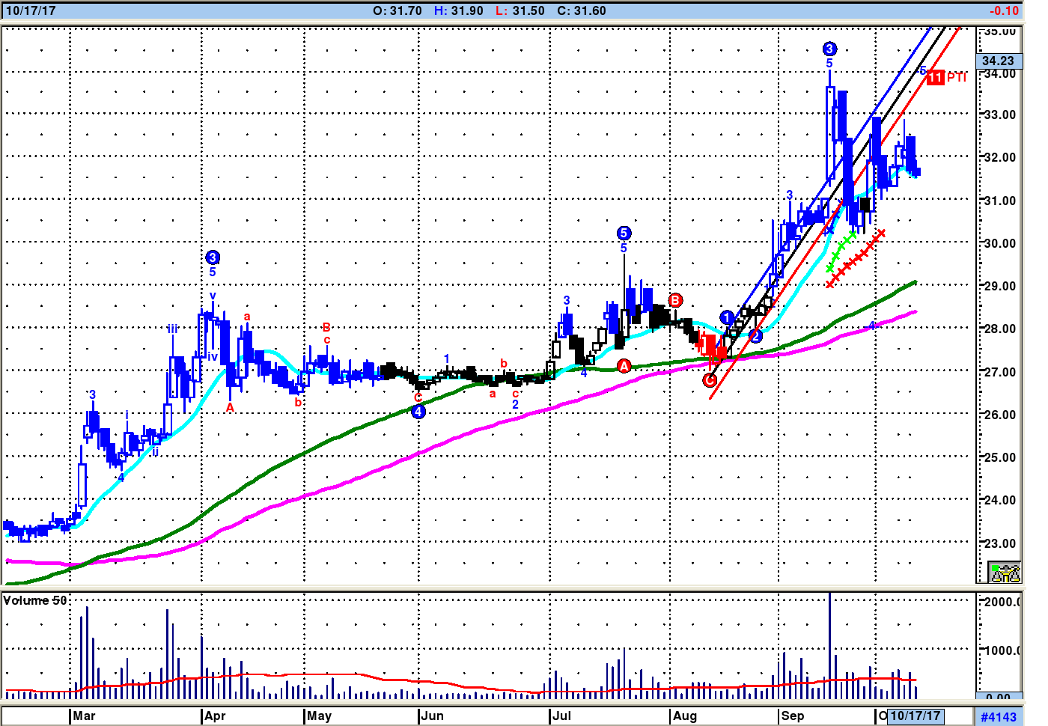Image resolution: width=1048 pixels, height=726 pixels.
Task: Select the blue circled 2 wave marker
Action: (x=755, y=336)
